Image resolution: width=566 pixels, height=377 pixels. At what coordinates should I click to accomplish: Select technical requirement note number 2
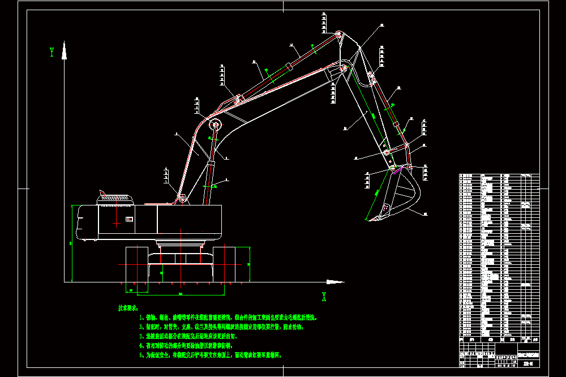pos(221,327)
